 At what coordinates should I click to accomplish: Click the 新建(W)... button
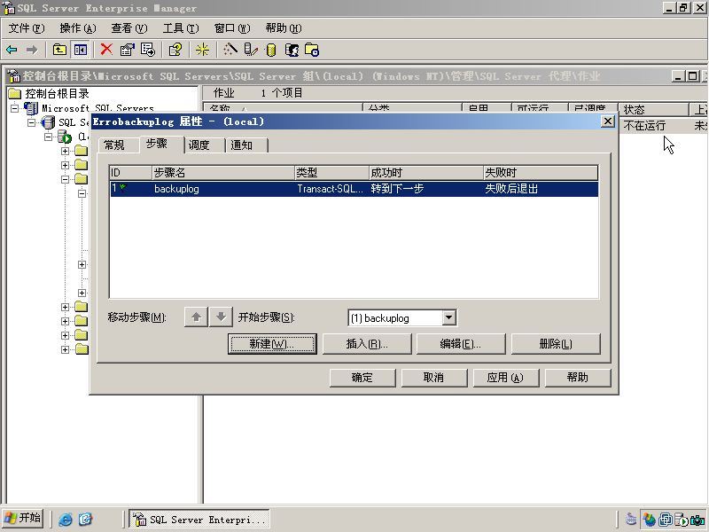(272, 344)
